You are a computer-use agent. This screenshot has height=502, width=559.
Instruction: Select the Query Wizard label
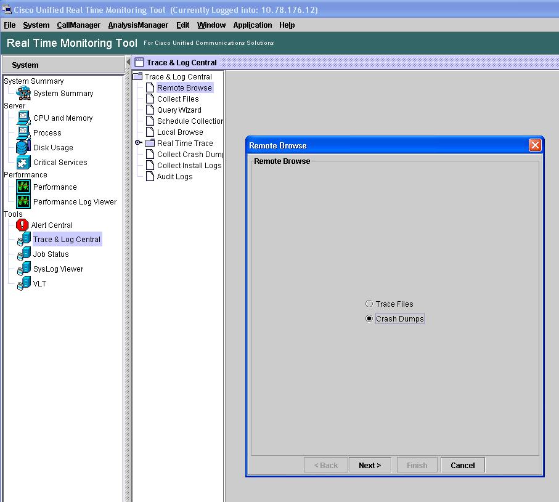click(179, 110)
